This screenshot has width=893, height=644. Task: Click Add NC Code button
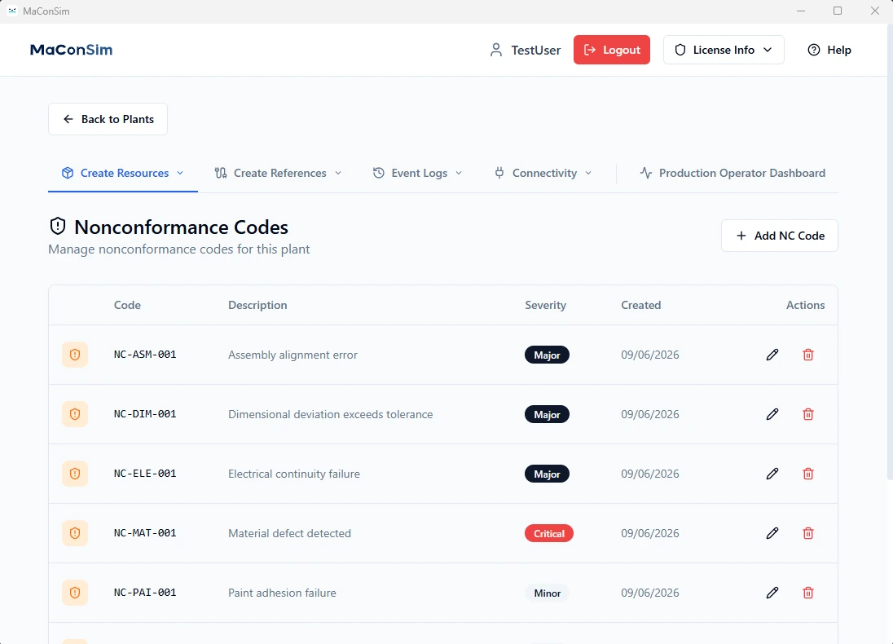pos(780,236)
